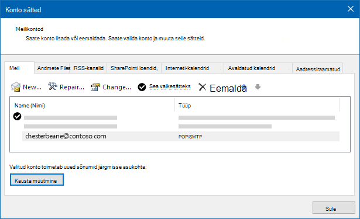Open the SharePointi loendid tab
The width and height of the screenshot is (360, 219).
134,68
